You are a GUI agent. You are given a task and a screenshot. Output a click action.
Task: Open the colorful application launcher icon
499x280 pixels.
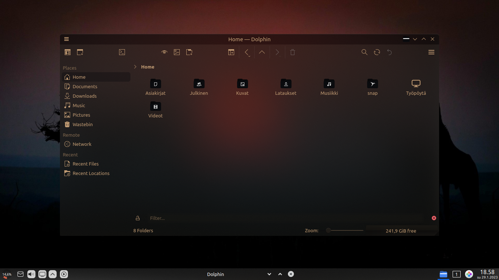click(469, 274)
